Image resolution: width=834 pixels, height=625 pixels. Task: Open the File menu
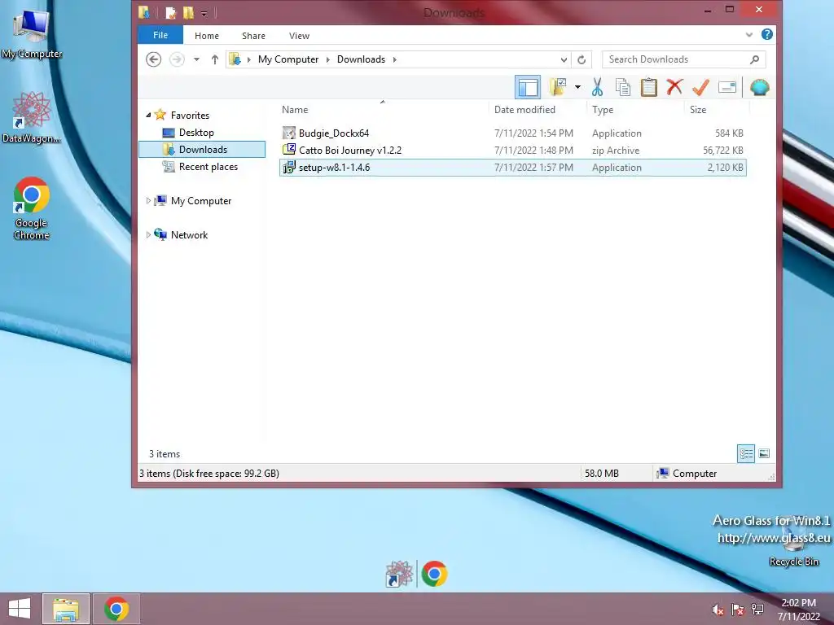(160, 35)
